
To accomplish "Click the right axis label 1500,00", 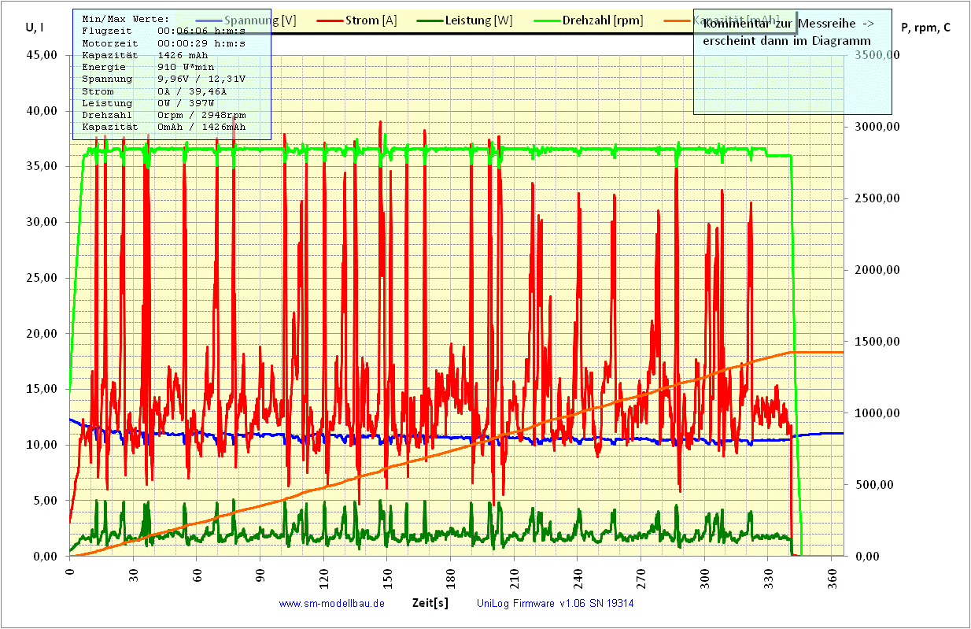I will (877, 342).
